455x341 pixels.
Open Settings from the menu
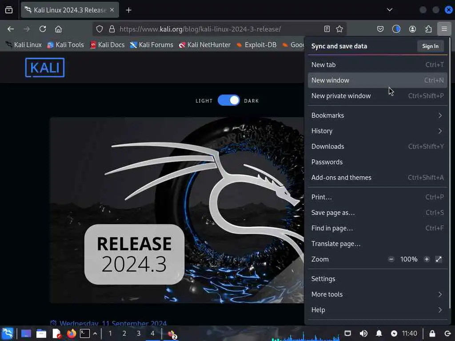(x=378, y=279)
